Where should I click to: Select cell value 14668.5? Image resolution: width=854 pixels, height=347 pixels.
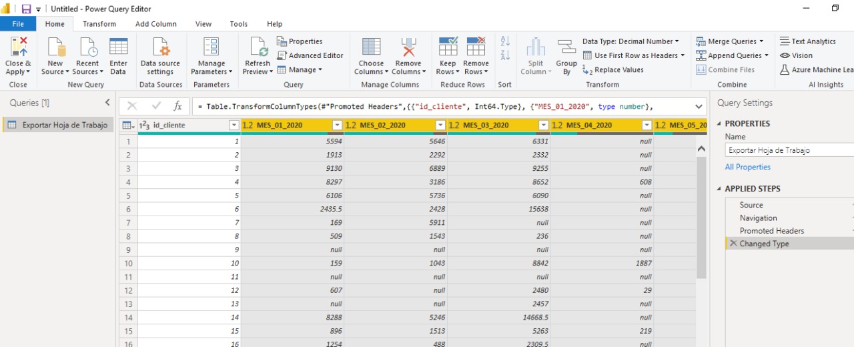point(498,318)
